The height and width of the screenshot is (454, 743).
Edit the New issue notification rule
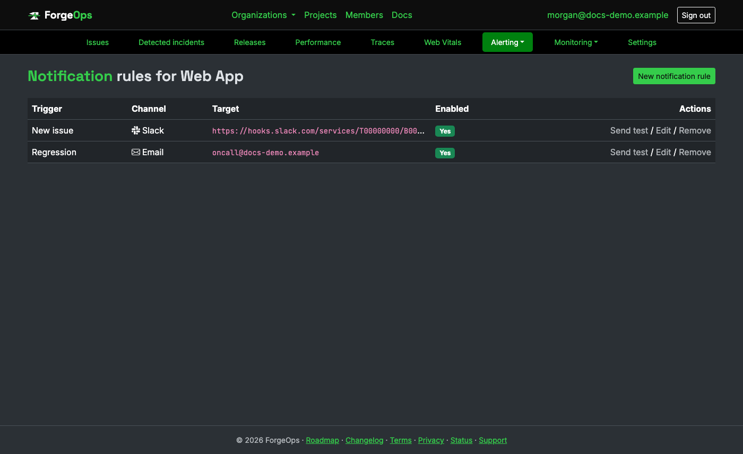click(x=663, y=130)
